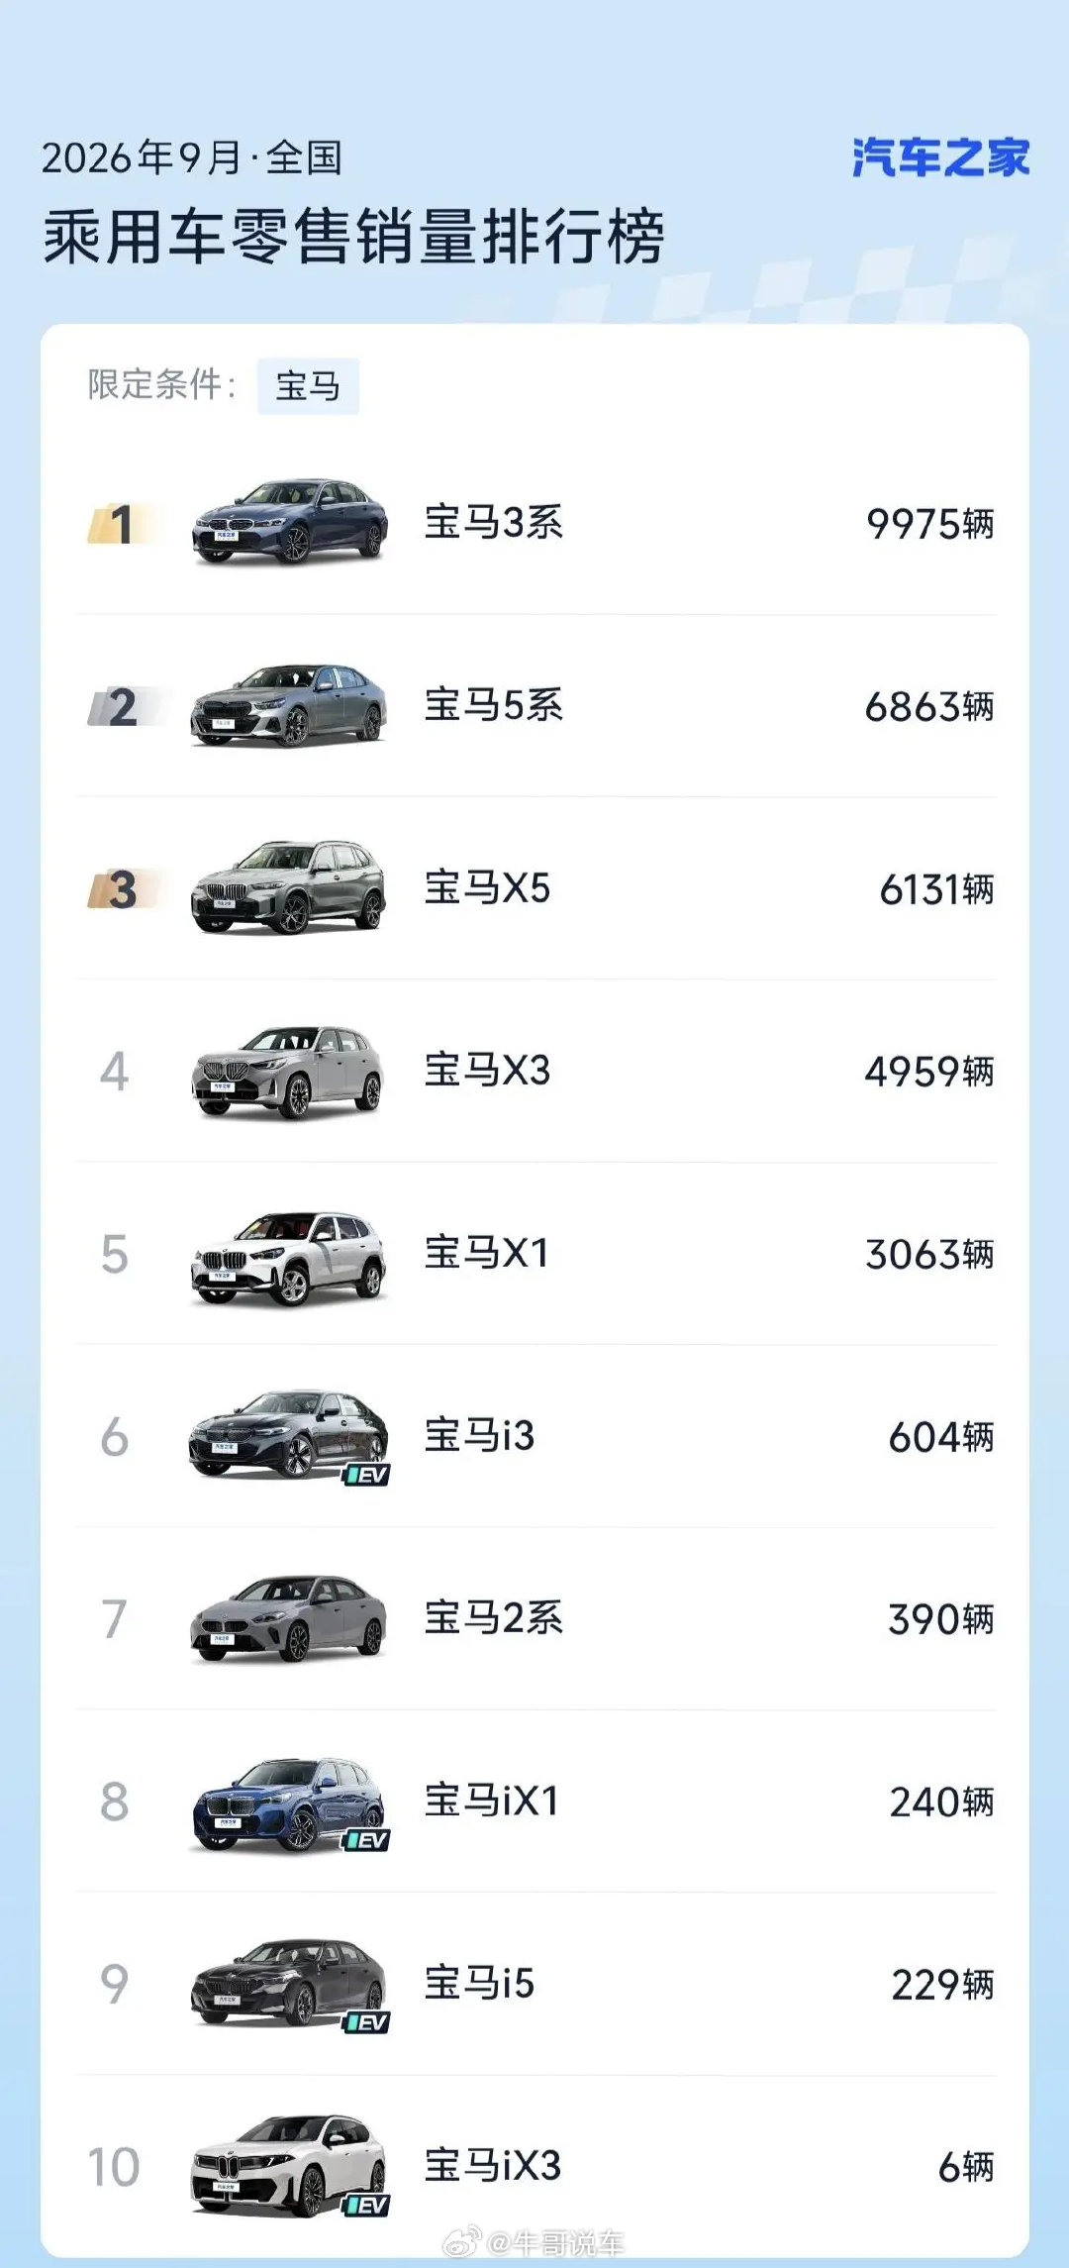Click the 2026年9月·全国 date label
This screenshot has height=2268, width=1069.
191,157
